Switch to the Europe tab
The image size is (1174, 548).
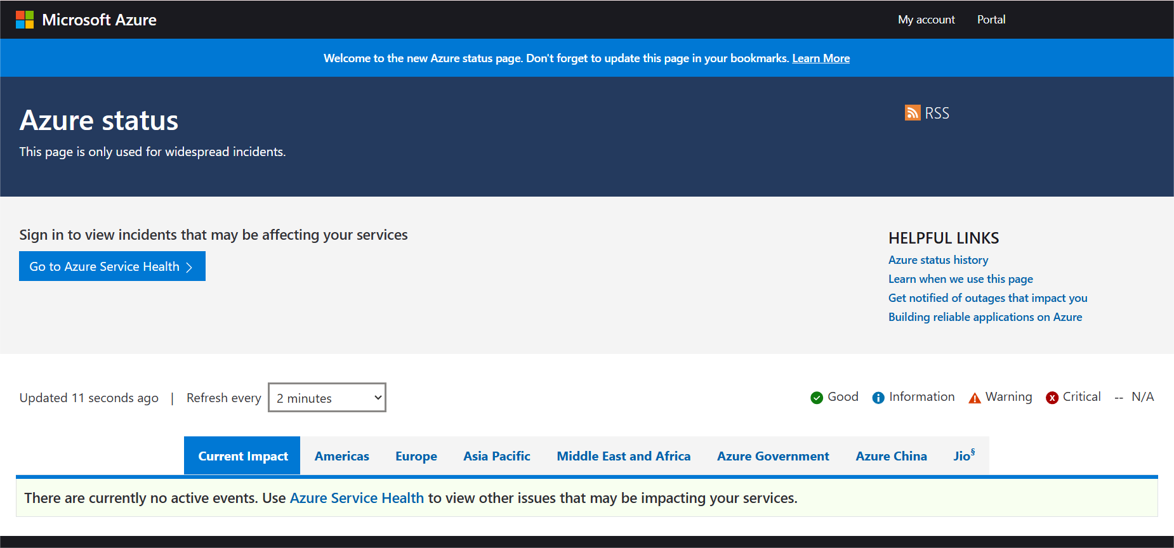(416, 456)
